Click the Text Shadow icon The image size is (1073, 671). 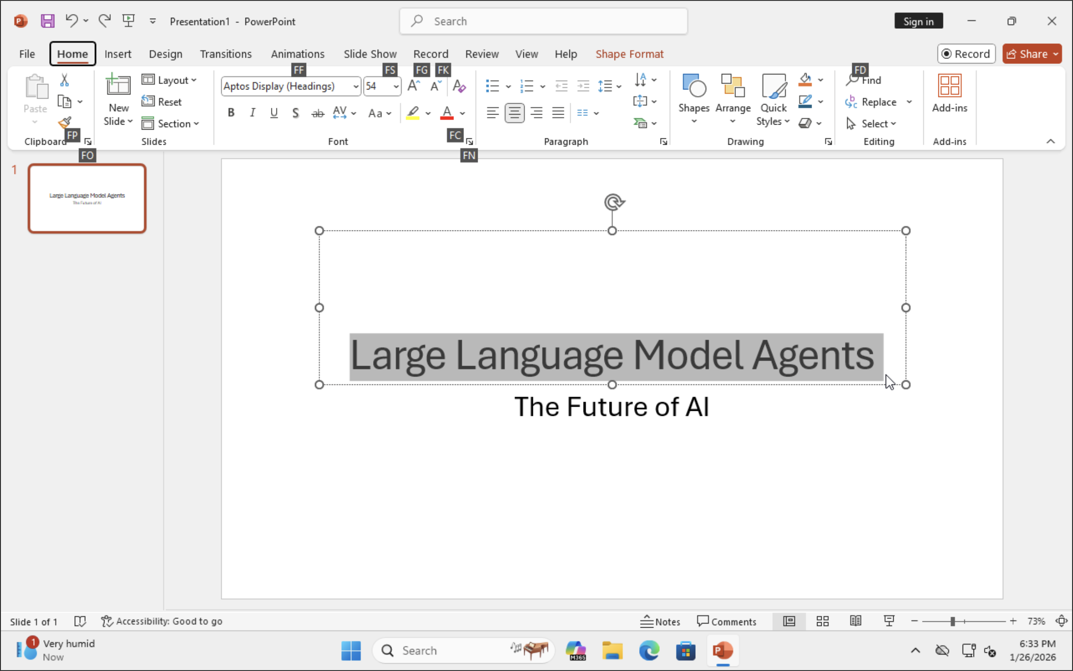coord(296,113)
